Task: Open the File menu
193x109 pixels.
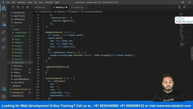Action: [8, 2]
